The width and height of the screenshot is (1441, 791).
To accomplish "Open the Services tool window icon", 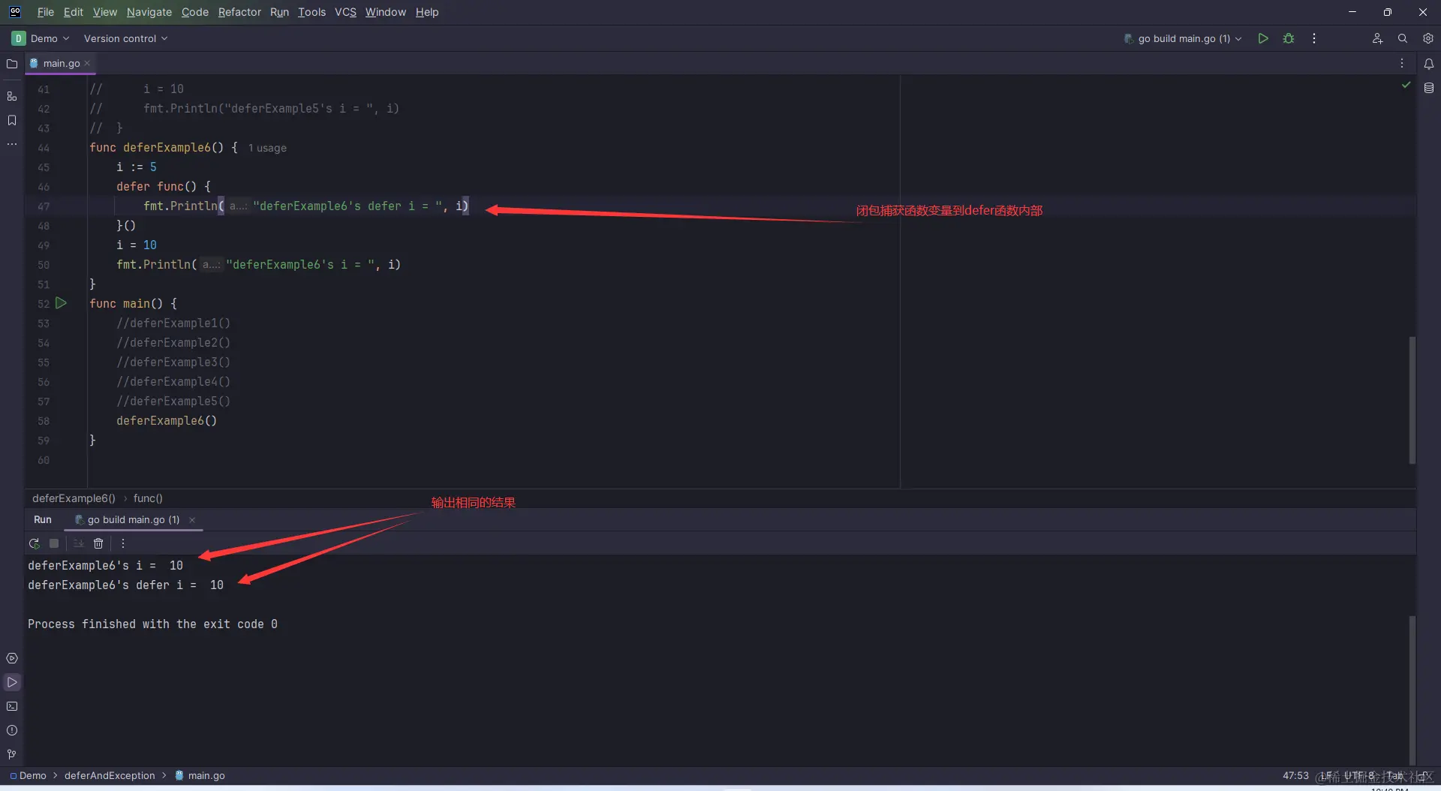I will point(12,658).
